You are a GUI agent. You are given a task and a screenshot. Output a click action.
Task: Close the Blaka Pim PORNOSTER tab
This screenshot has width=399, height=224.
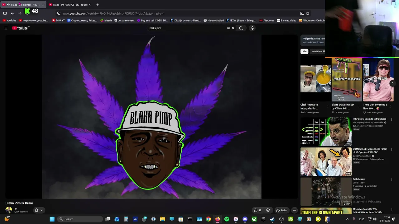point(90,5)
